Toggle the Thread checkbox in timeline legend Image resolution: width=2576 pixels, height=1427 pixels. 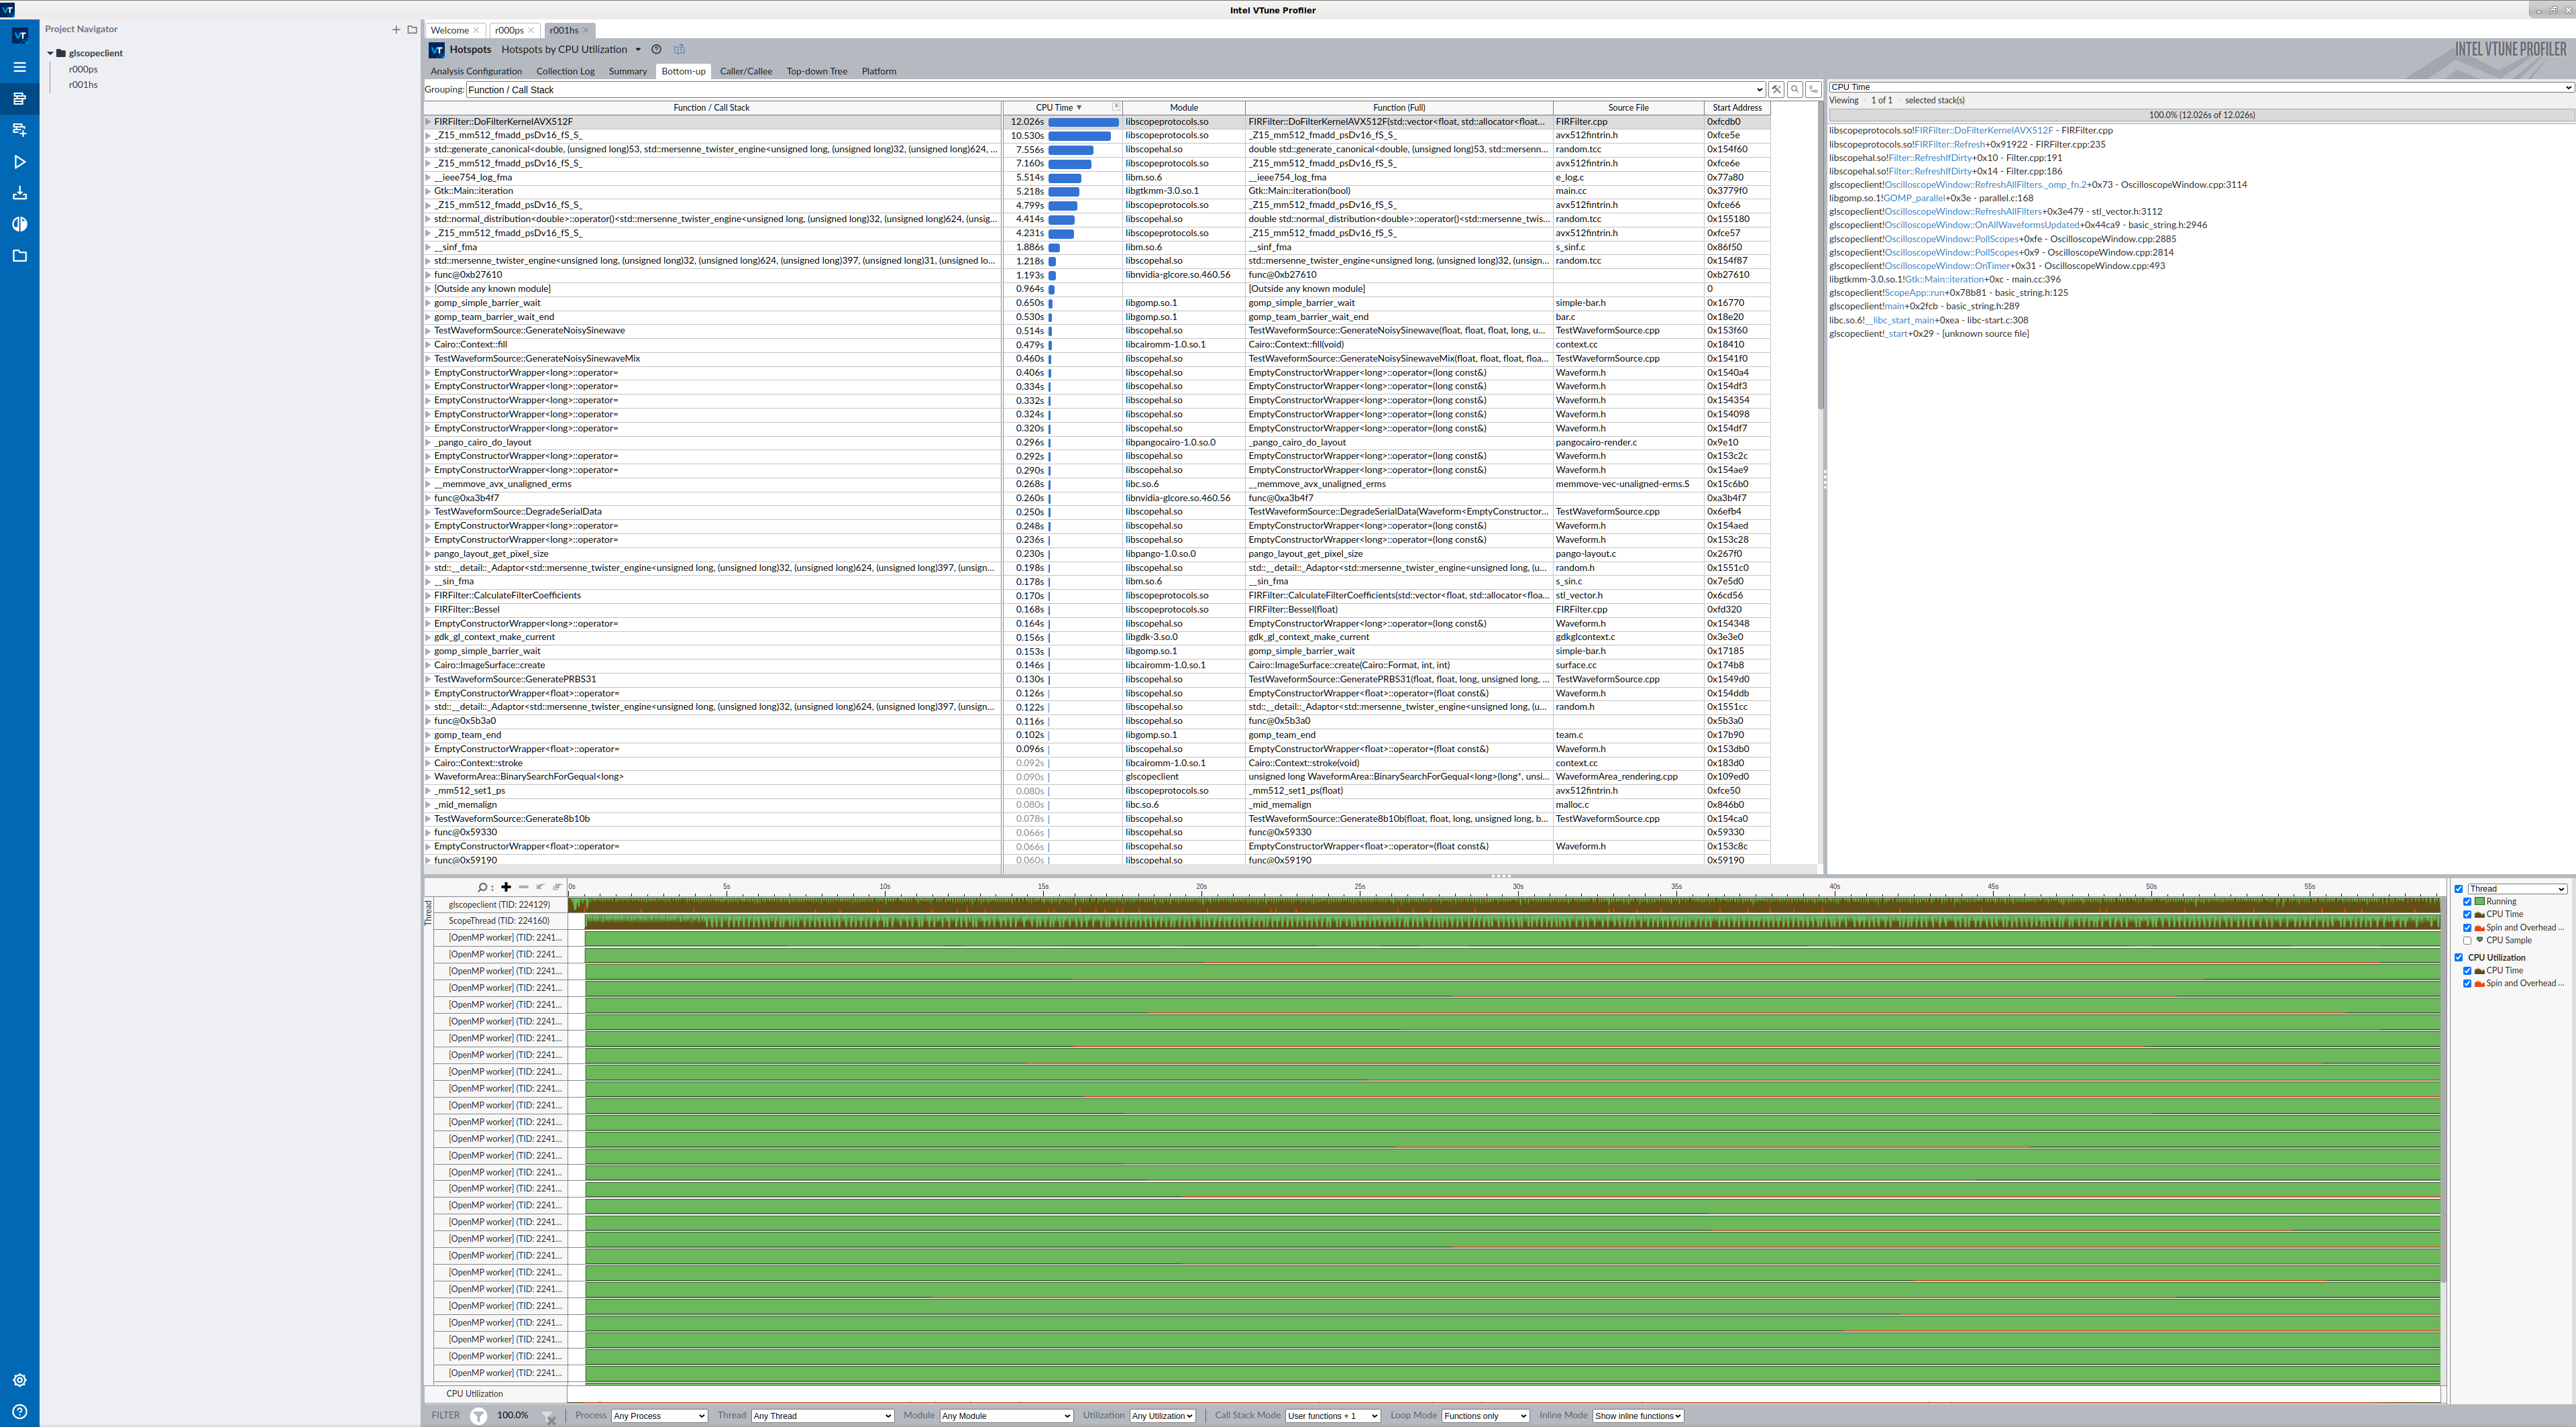[x=2459, y=889]
